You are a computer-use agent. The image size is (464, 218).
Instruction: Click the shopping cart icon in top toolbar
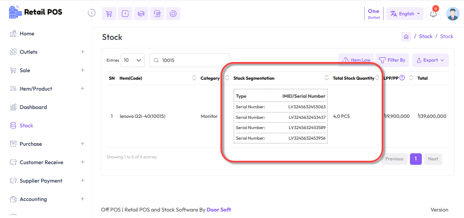tap(109, 14)
